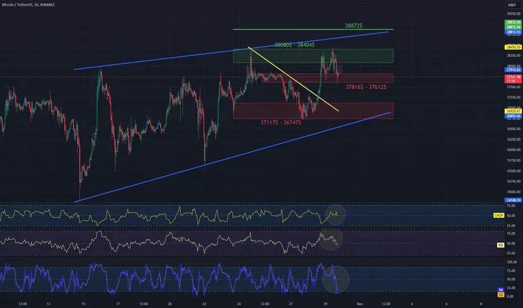
Task: Select the upper blue channel trendline
Action: [x=231, y=50]
